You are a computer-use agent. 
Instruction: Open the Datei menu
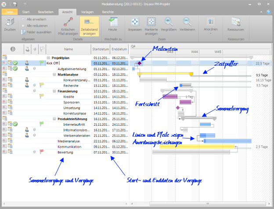pyautogui.click(x=9, y=12)
